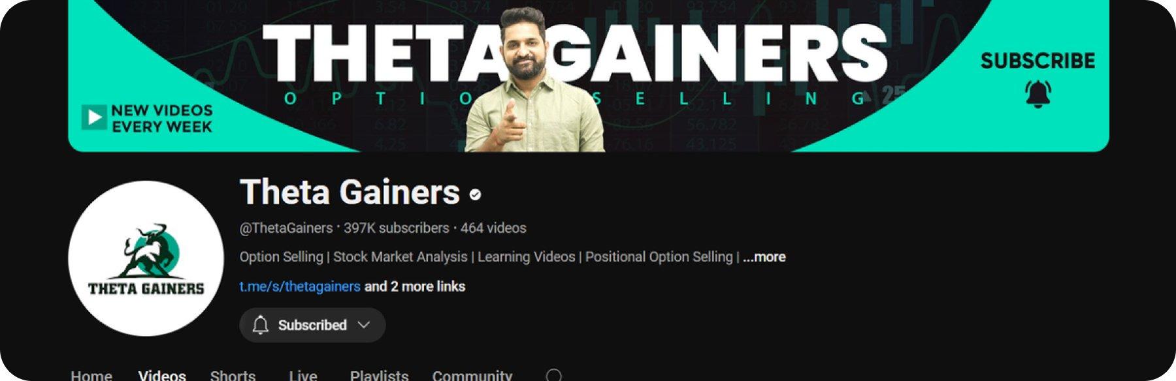Open the Videos tab

pyautogui.click(x=162, y=376)
